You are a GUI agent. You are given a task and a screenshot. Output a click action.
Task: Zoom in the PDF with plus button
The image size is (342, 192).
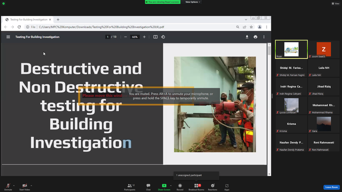(144, 37)
